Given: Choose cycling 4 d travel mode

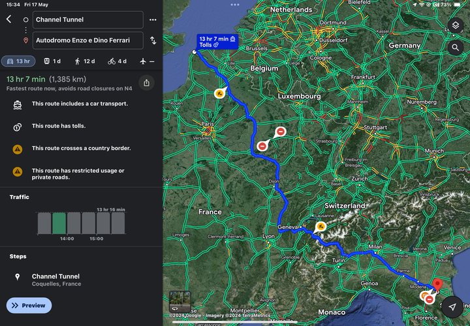Looking at the screenshot, I should coord(117,61).
